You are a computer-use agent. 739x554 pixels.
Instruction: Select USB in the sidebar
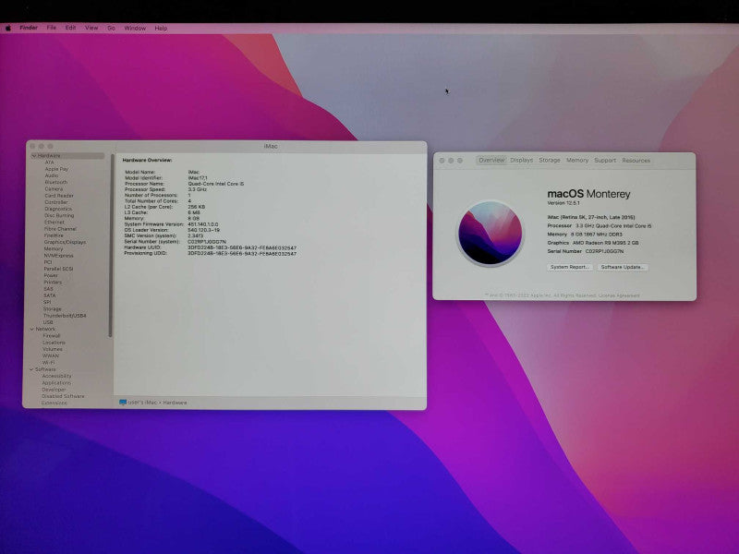pyautogui.click(x=48, y=322)
